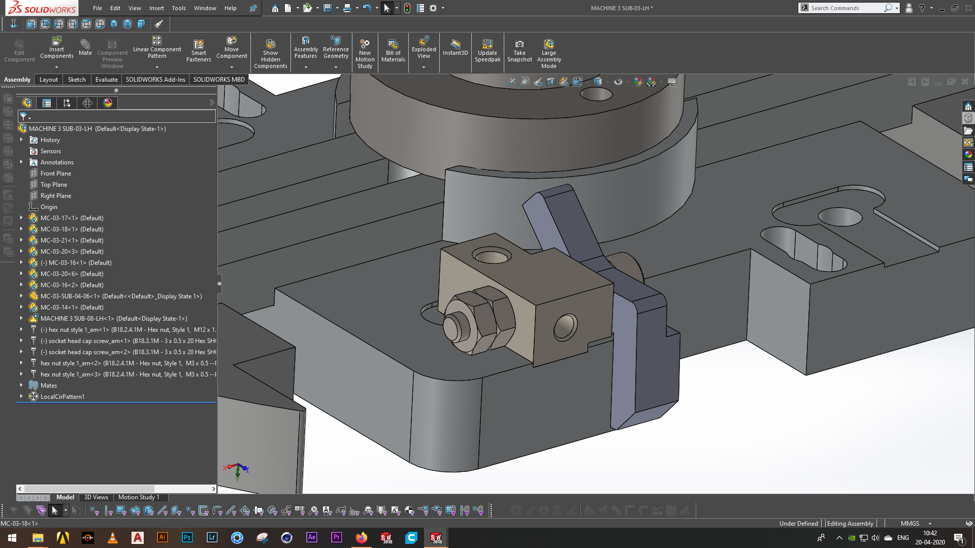Click the Print icon

347,8
